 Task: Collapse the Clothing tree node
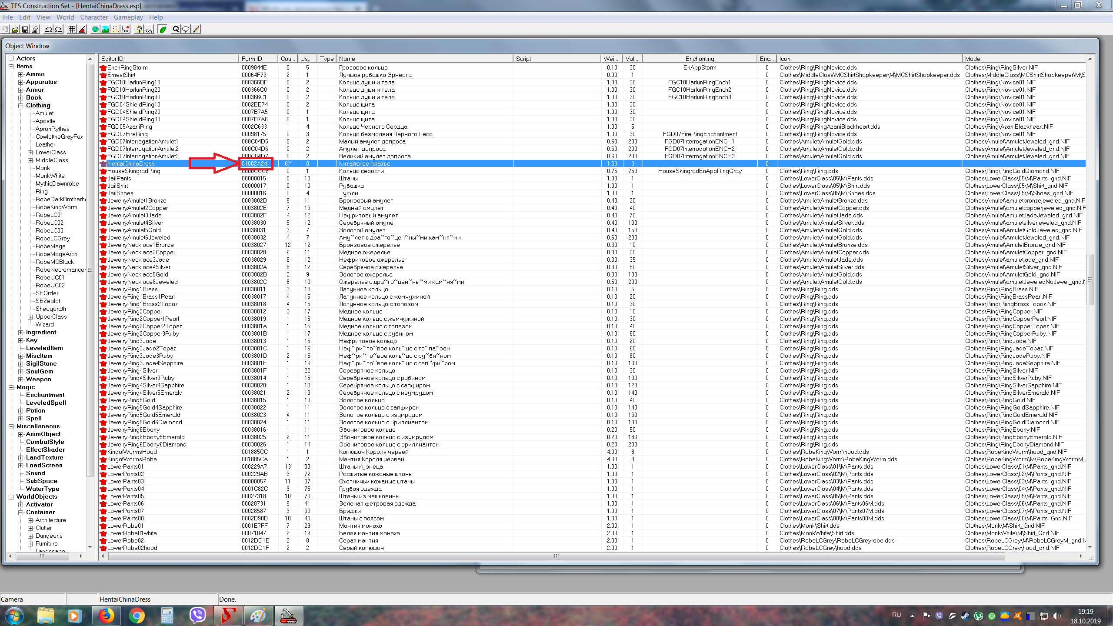click(20, 106)
